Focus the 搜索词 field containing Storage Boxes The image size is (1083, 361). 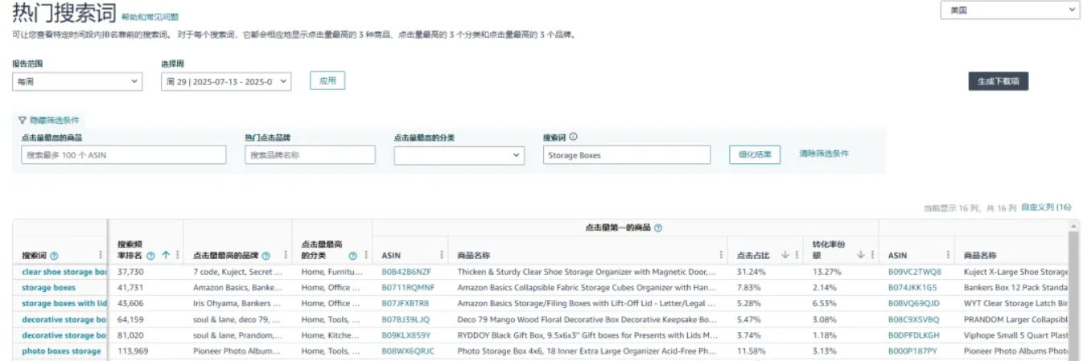(627, 155)
